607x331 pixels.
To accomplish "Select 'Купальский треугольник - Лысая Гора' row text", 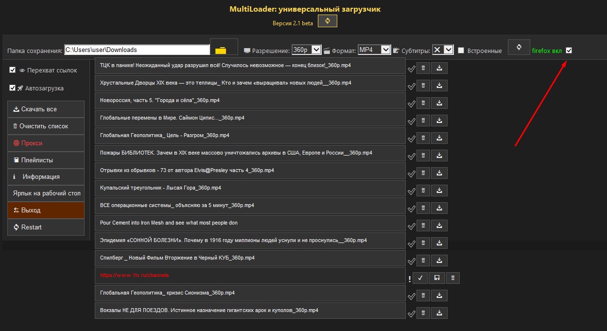I will pyautogui.click(x=160, y=188).
